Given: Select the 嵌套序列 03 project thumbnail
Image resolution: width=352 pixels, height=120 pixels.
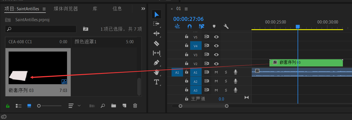Looking at the screenshot, I should click(x=38, y=68).
